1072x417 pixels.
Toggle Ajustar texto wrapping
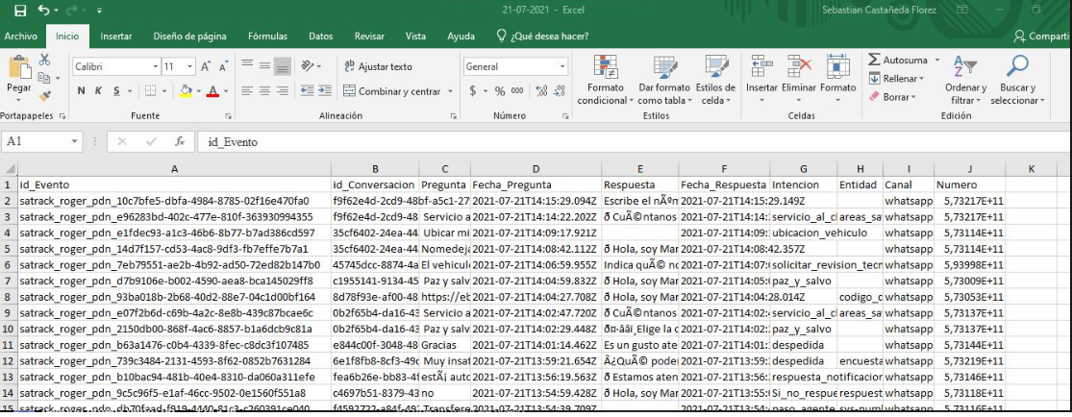378,66
